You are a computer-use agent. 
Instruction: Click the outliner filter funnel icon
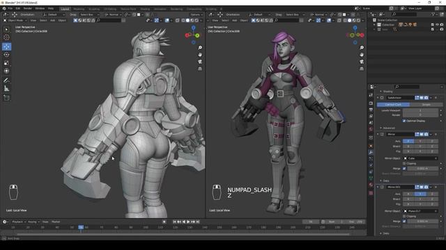click(x=433, y=14)
